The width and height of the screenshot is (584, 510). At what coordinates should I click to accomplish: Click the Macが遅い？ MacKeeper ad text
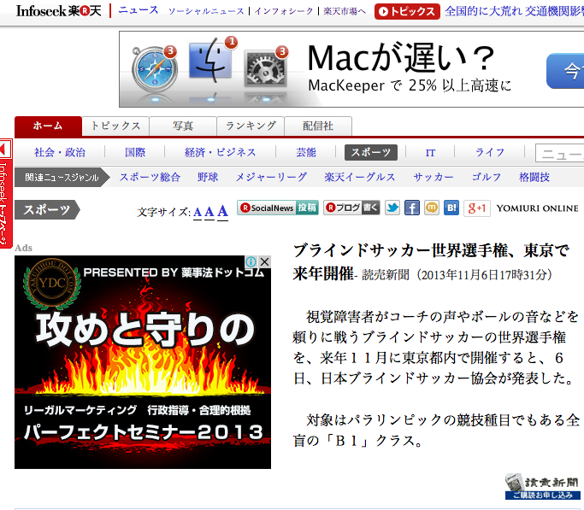click(x=401, y=58)
